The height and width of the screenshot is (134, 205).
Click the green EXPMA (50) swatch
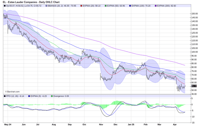(106, 6)
